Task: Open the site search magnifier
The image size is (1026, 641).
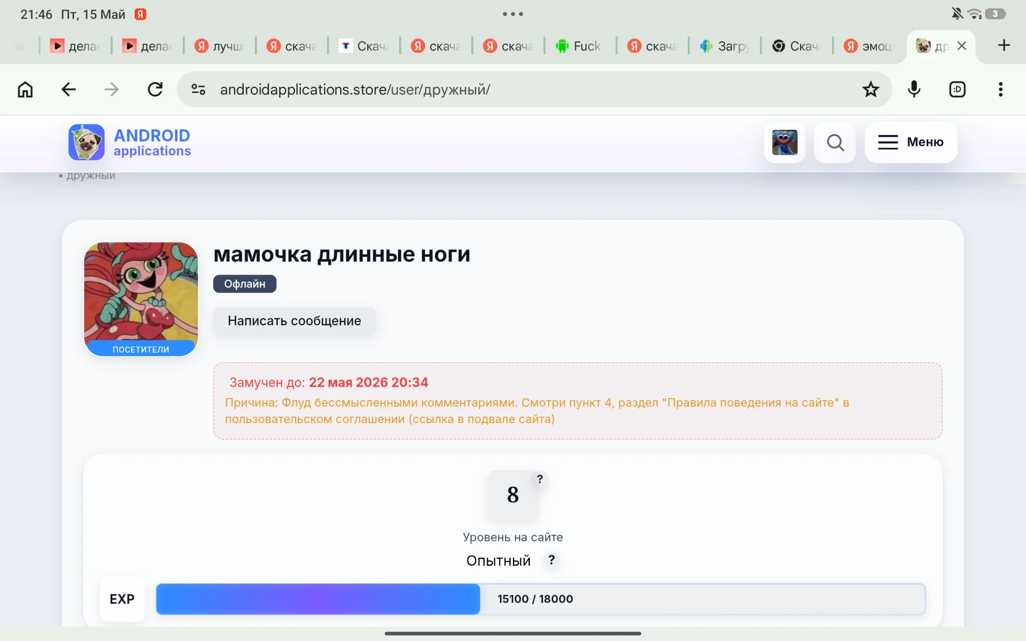Action: [835, 143]
